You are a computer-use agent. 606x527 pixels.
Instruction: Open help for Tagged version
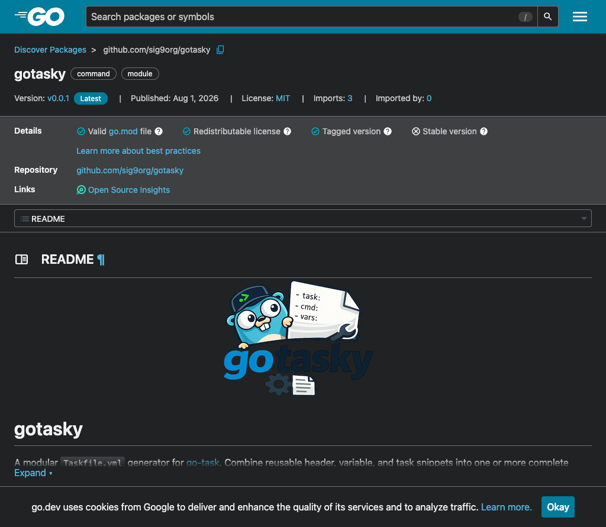pyautogui.click(x=388, y=131)
